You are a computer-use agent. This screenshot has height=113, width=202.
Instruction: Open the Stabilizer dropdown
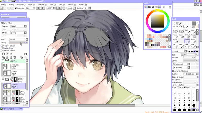click(90, 8)
